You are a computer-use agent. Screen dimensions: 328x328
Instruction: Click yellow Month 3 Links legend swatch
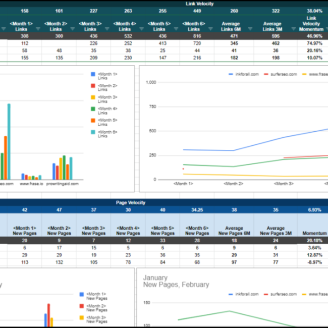point(93,97)
